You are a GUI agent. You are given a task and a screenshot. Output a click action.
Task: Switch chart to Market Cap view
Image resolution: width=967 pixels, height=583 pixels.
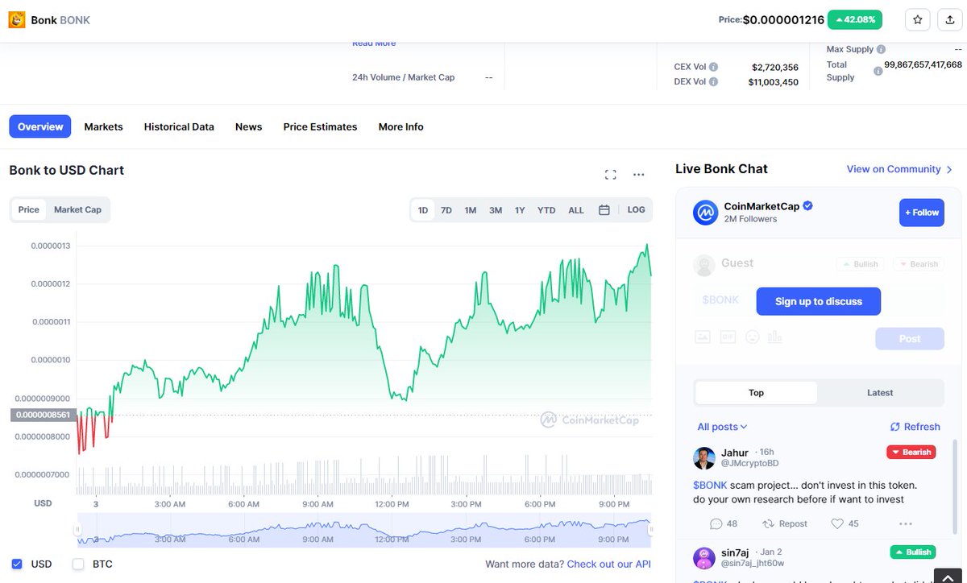(77, 210)
